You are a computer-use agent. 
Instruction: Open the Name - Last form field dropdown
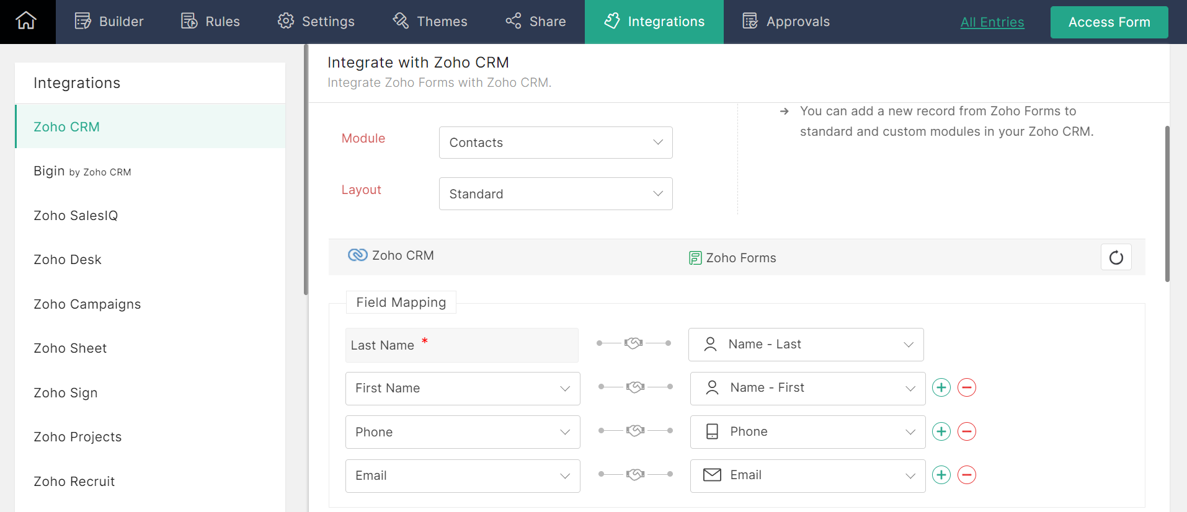[x=806, y=345]
